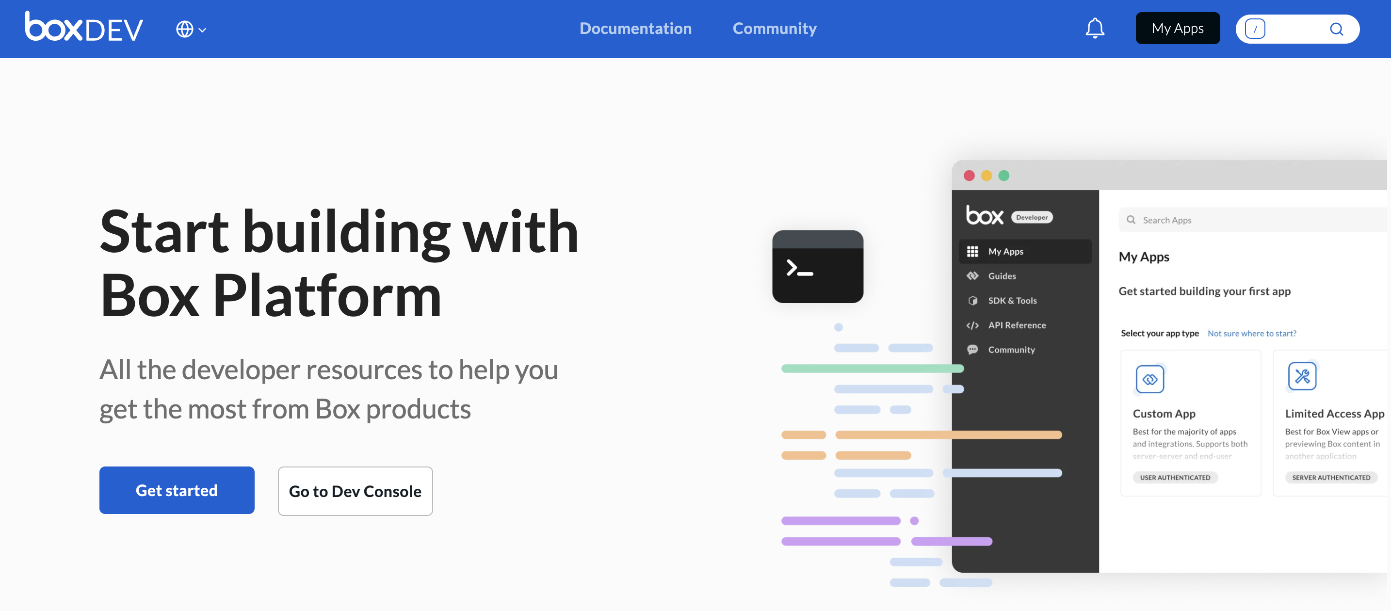Open Go to Dev Console

tap(355, 491)
